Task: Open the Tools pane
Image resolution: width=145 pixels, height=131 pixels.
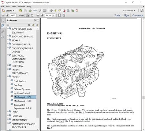Action: pos(117,15)
